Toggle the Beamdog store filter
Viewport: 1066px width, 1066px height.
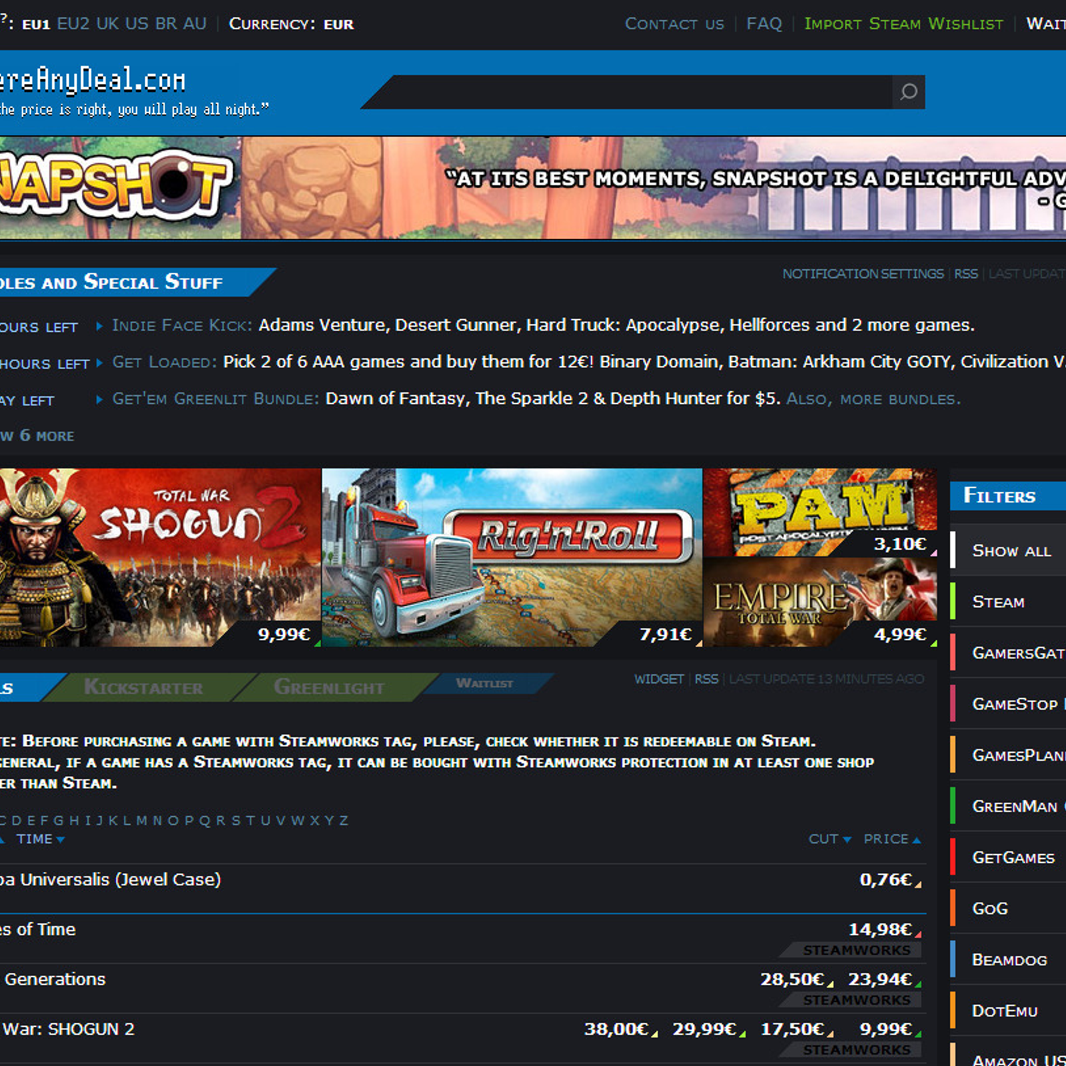coord(1009,959)
